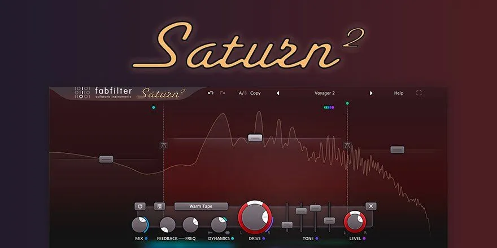This screenshot has height=248, width=497.
Task: Toggle the band power button
Action: point(140,206)
